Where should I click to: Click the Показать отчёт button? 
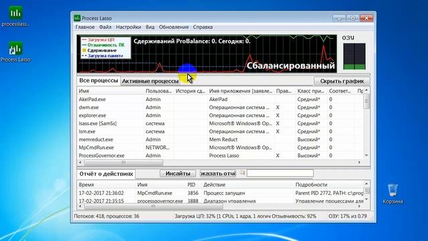tap(218, 173)
